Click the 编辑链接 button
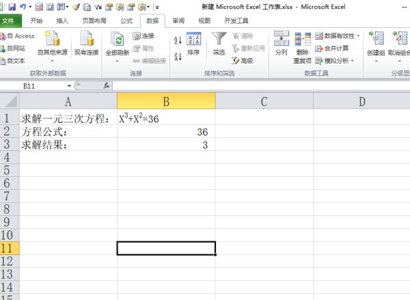The image size is (410, 300). coord(149,61)
